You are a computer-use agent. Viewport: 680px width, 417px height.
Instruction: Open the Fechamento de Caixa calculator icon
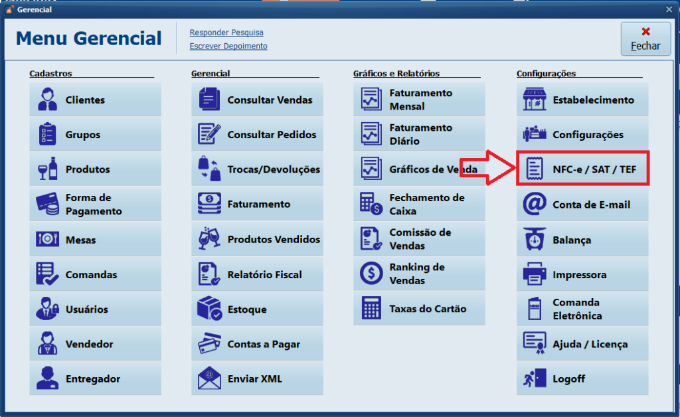coord(370,204)
